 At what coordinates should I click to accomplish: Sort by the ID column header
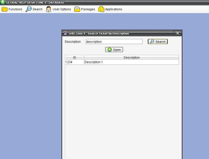pyautogui.click(x=74, y=57)
